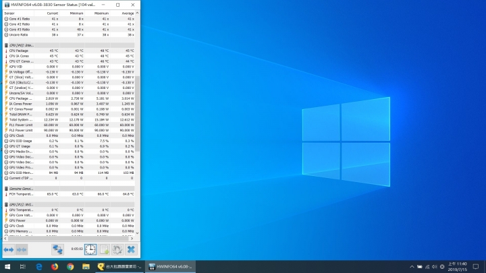Image resolution: width=486 pixels, height=273 pixels.
Task: Open File Explorer on the taskbar
Action: (86, 266)
